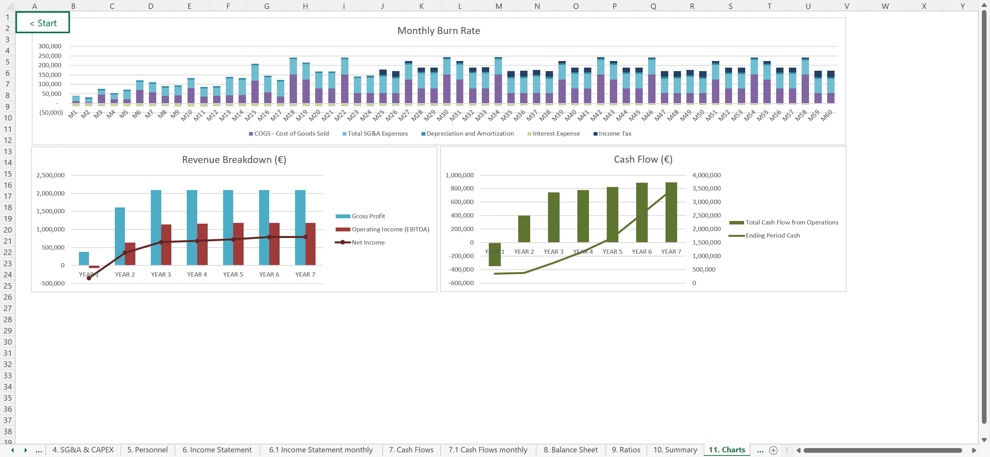
Task: Select column M header
Action: click(x=498, y=6)
